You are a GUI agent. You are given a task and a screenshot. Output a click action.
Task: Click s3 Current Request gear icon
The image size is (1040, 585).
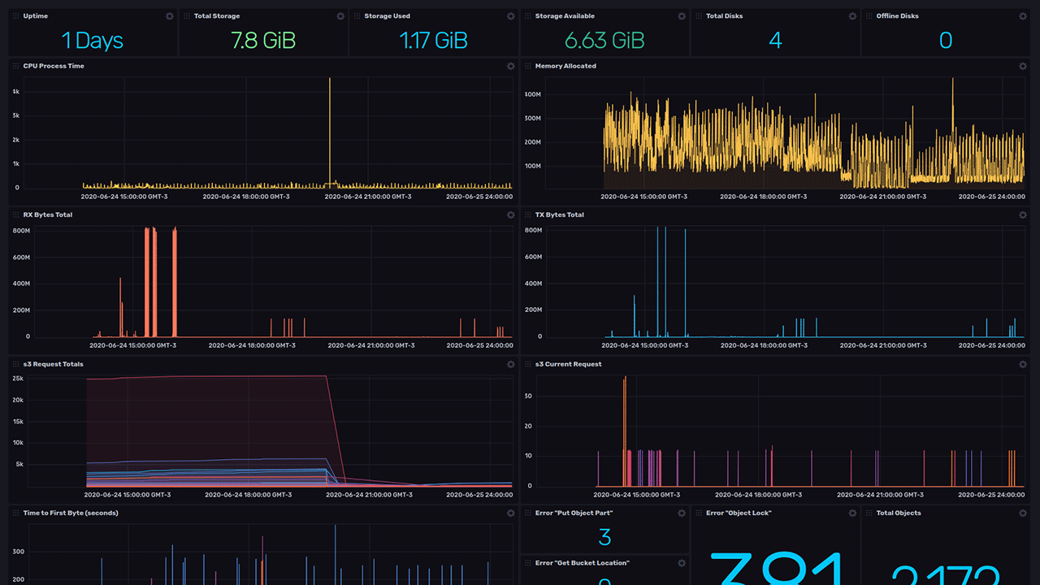pyautogui.click(x=1023, y=365)
